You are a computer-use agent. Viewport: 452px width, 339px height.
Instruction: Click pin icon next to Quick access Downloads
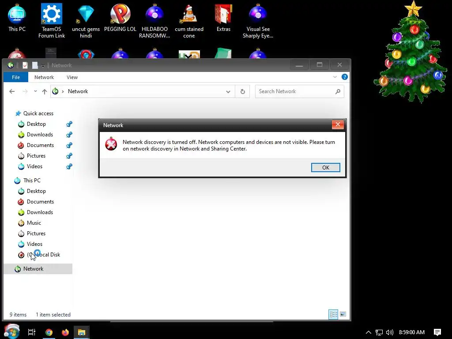pyautogui.click(x=69, y=135)
